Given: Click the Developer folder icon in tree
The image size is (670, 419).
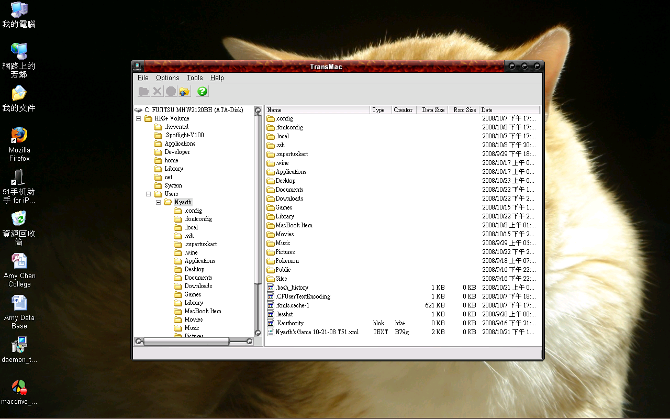Looking at the screenshot, I should [158, 152].
